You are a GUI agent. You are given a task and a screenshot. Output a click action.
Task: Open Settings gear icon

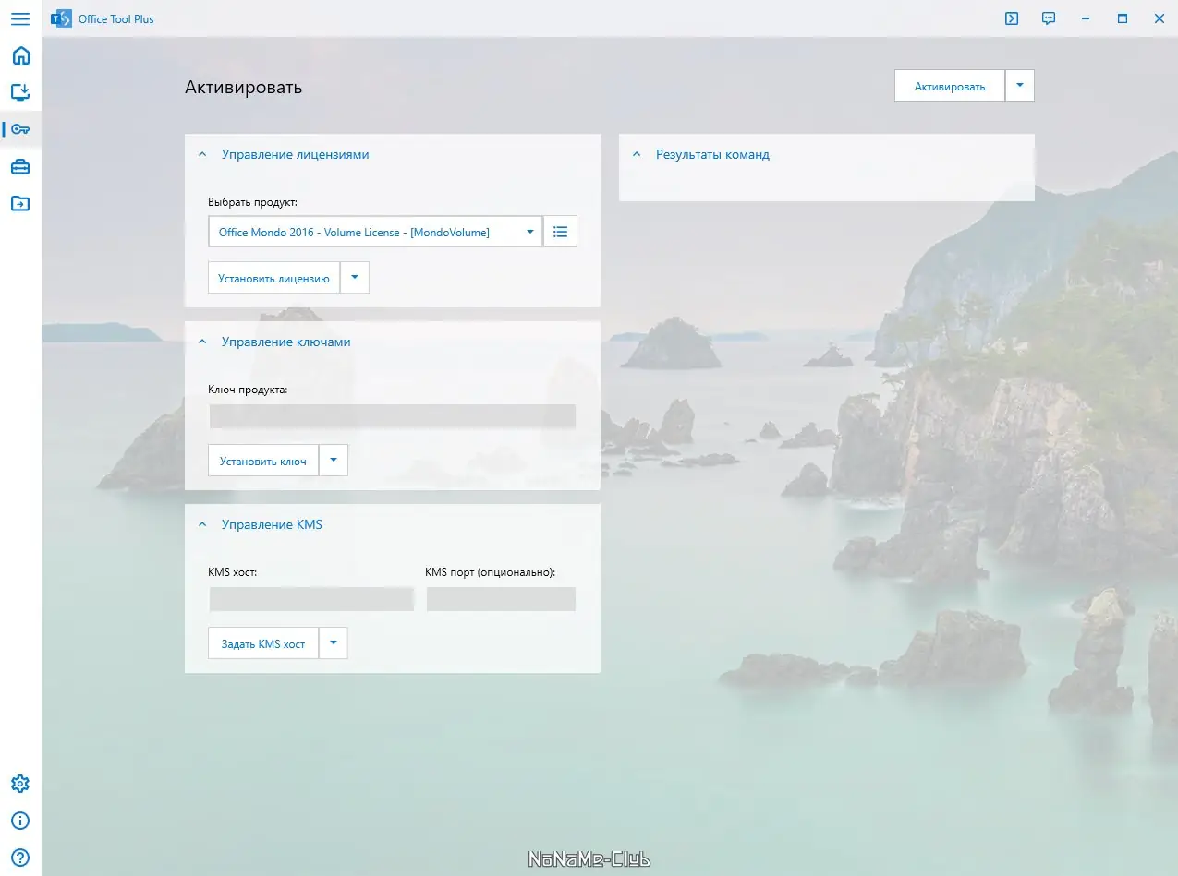[x=20, y=784]
